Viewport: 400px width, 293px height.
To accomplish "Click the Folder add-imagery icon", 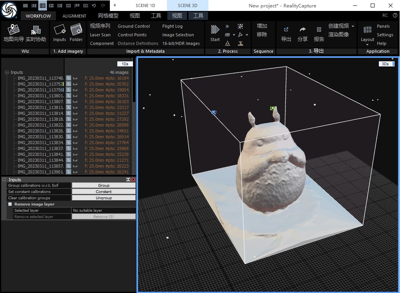I will 76,29.
